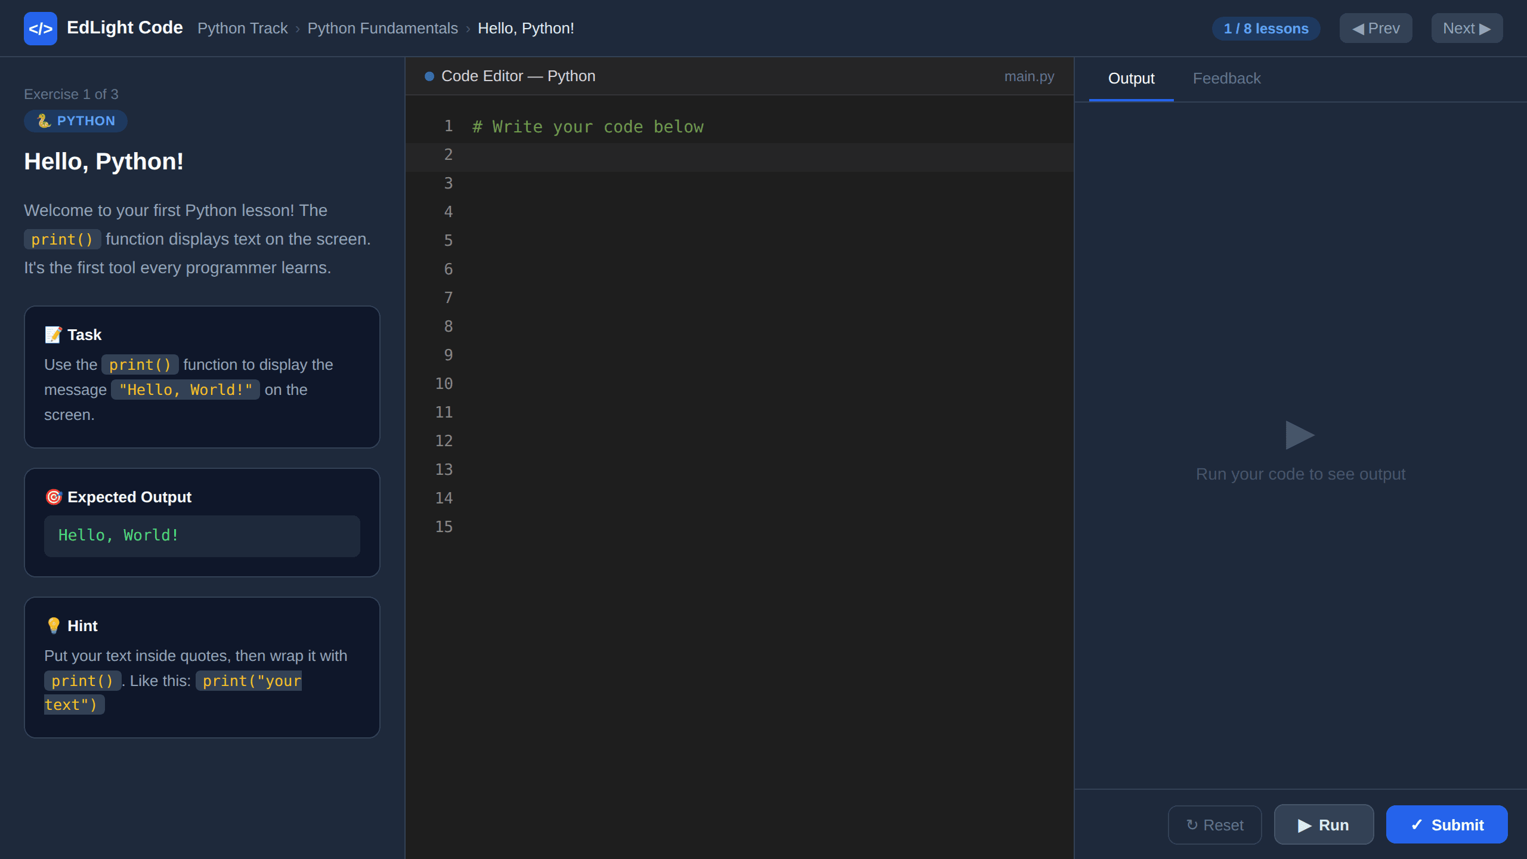The image size is (1527, 859).
Task: Click the Hello, World! expected output box
Action: pos(202,536)
